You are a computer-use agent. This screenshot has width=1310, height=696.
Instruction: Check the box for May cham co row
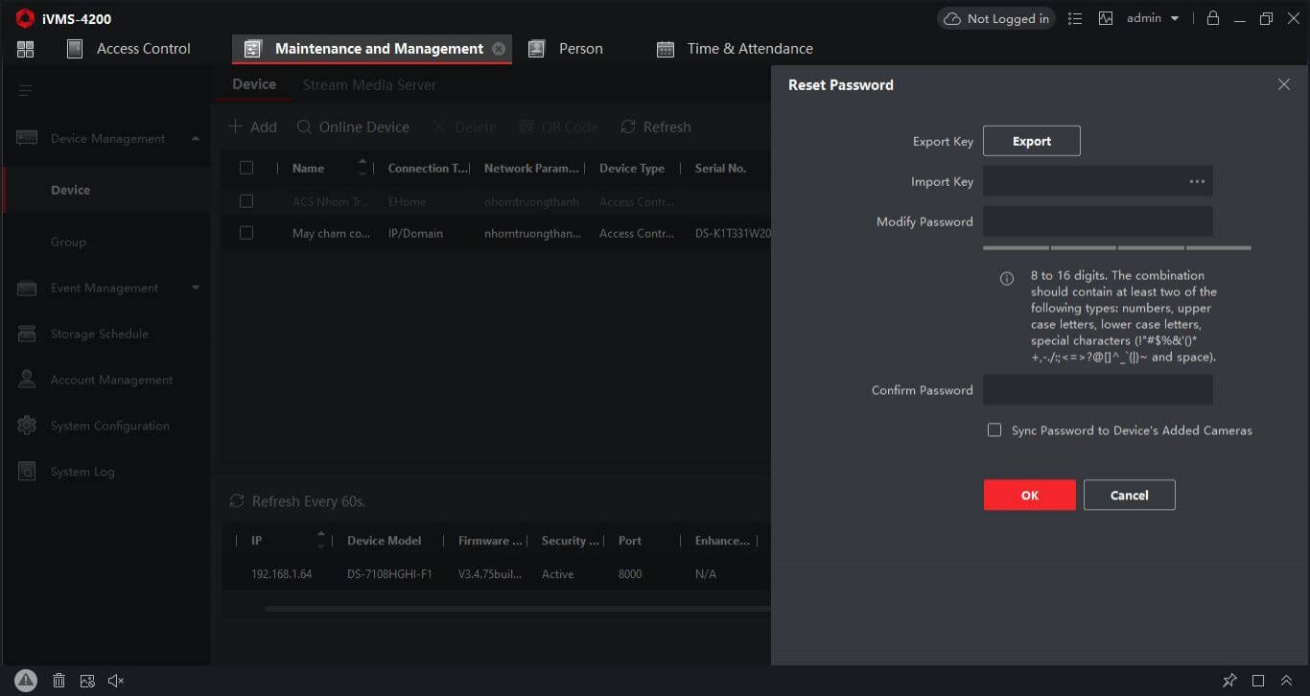click(246, 233)
